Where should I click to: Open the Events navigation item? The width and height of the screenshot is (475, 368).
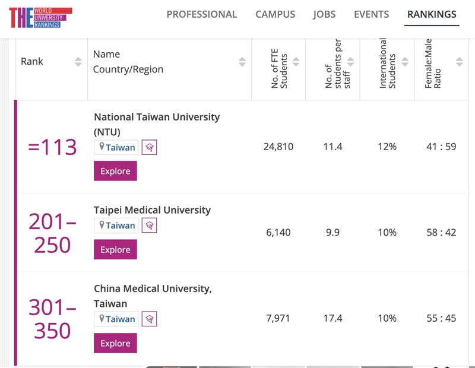[371, 14]
